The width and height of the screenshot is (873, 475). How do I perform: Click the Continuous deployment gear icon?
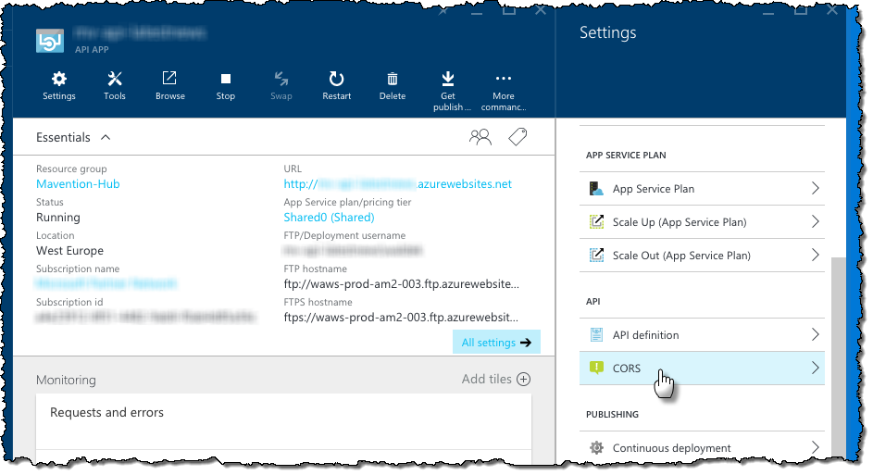click(x=596, y=448)
